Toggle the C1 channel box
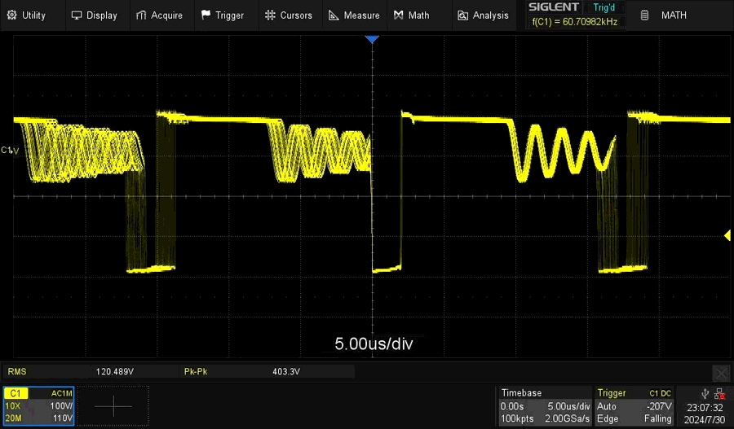Image resolution: width=734 pixels, height=429 pixels. 38,405
